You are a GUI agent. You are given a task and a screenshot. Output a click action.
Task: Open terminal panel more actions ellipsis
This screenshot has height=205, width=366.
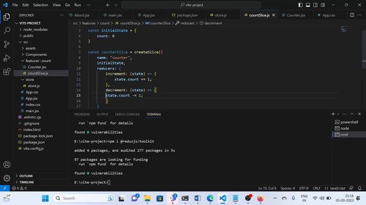click(x=344, y=114)
